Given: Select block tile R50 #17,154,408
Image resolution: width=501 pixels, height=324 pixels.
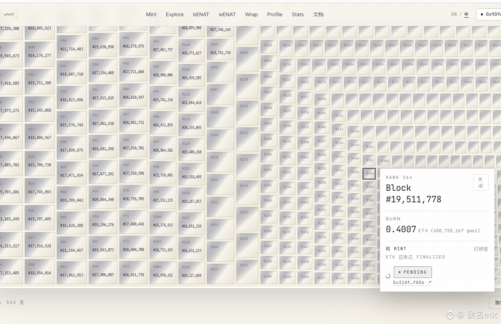Looking at the screenshot, I should 103,71.
